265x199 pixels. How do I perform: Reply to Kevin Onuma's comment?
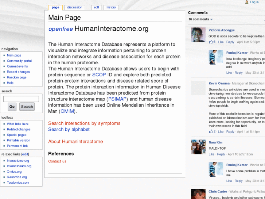tap(230, 131)
